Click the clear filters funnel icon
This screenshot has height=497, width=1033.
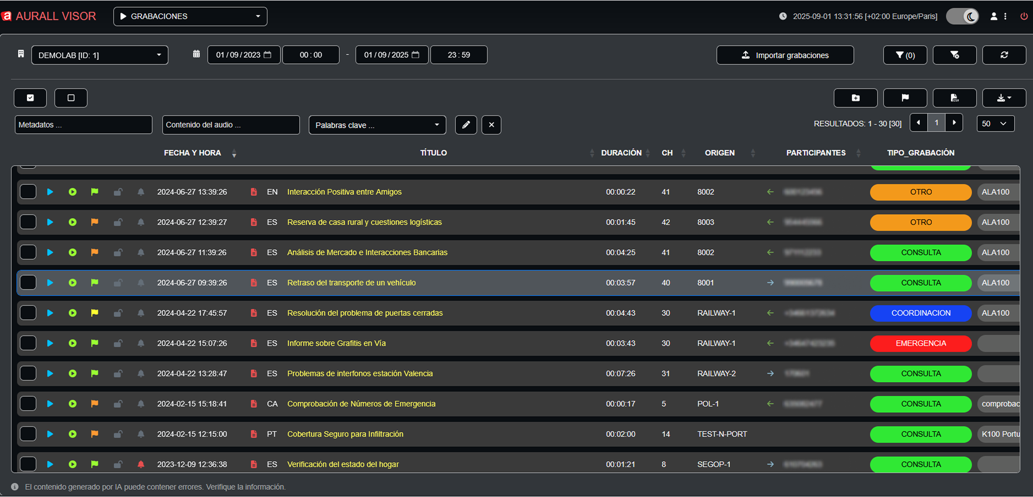954,55
